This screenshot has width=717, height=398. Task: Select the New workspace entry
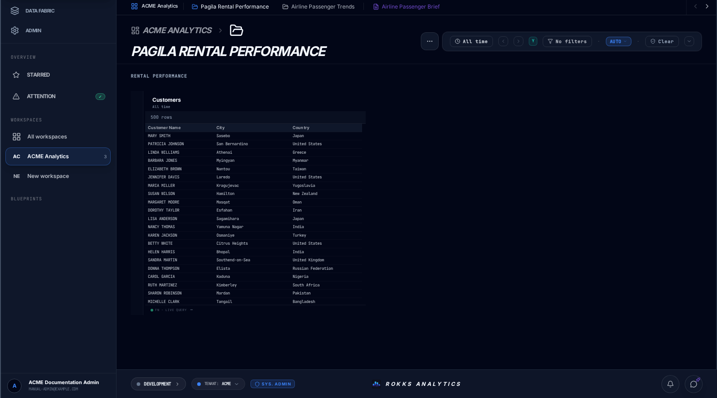pyautogui.click(x=58, y=176)
